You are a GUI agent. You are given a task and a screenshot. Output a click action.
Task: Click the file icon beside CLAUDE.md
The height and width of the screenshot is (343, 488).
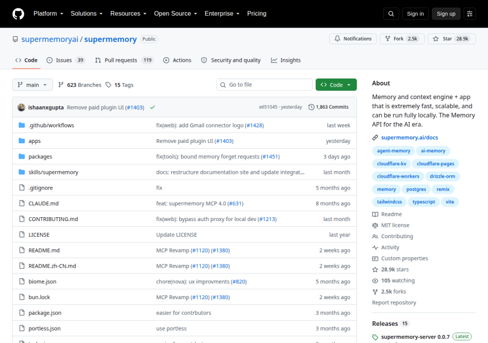[22, 203]
